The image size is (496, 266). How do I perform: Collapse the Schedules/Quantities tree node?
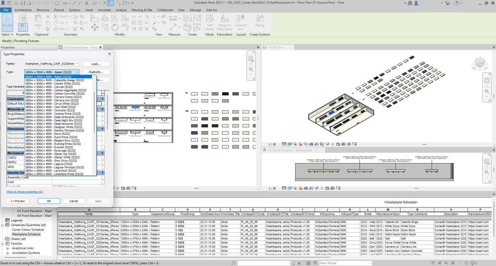3,225
